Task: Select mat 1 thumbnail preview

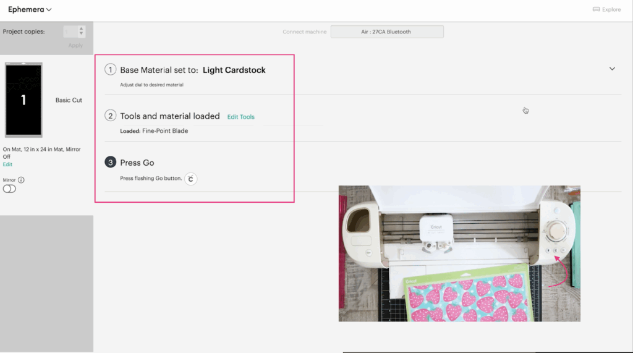Action: 23,100
